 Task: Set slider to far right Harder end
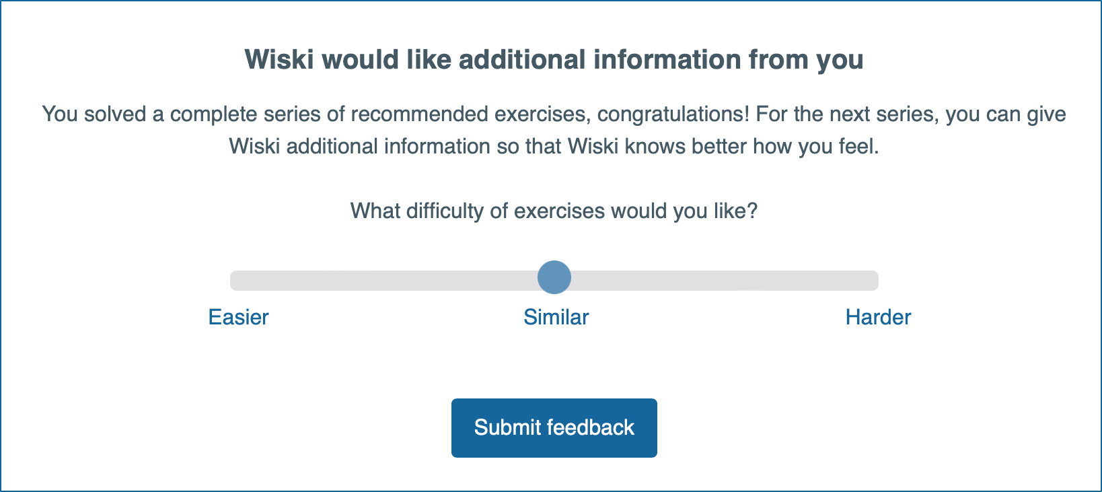(x=873, y=281)
